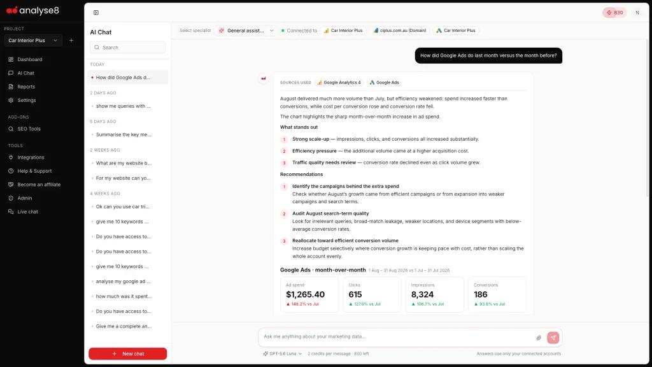Start a New chat

(127, 354)
